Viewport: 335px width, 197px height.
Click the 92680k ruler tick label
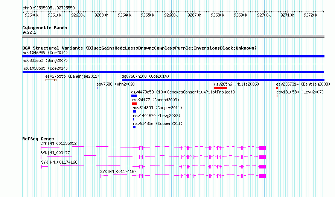click(x=218, y=15)
